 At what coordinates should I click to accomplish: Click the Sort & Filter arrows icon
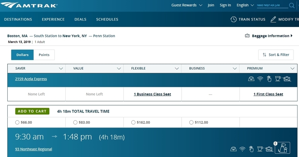pos(264,55)
